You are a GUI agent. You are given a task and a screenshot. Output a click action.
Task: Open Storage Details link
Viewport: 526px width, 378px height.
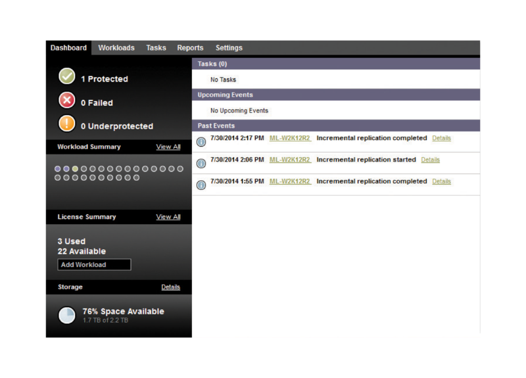point(171,287)
